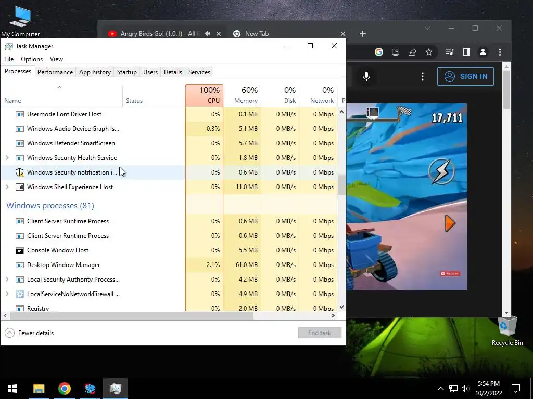This screenshot has width=533, height=399.
Task: Open the Windows Start menu
Action: click(12, 389)
